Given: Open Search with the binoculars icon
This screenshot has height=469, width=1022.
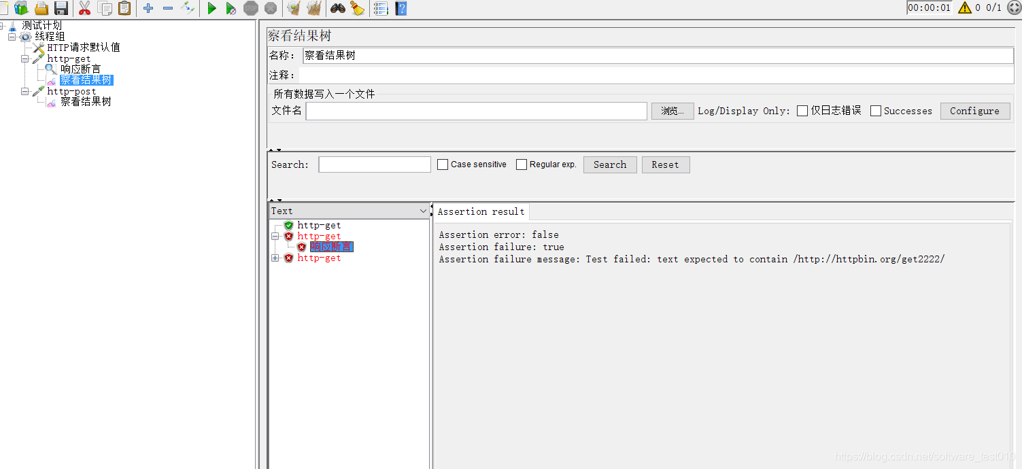Looking at the screenshot, I should click(337, 8).
